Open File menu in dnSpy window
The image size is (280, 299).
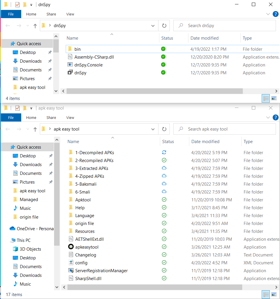11,14
